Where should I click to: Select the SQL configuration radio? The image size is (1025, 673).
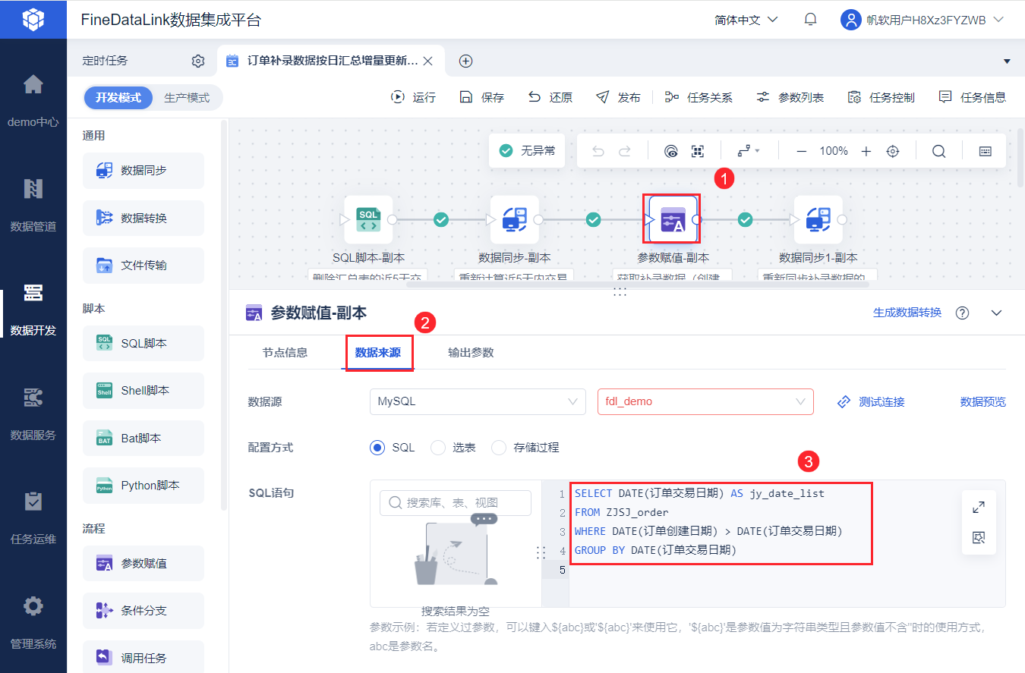coord(377,448)
